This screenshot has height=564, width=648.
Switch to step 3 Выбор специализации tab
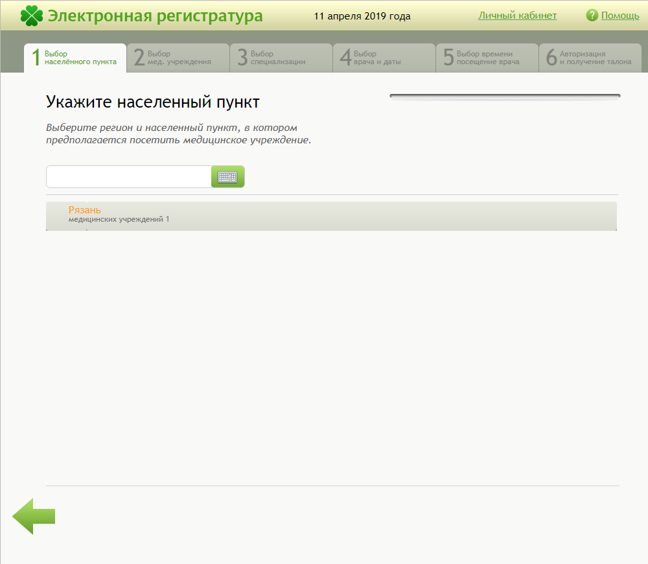tap(281, 58)
